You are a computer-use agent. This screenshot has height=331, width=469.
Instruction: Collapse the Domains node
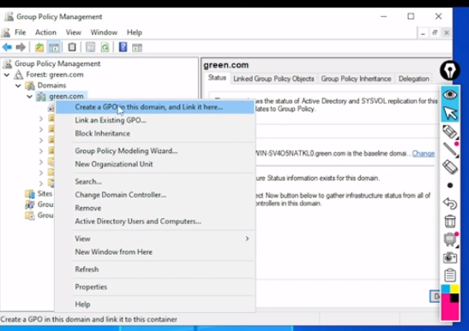(18, 86)
